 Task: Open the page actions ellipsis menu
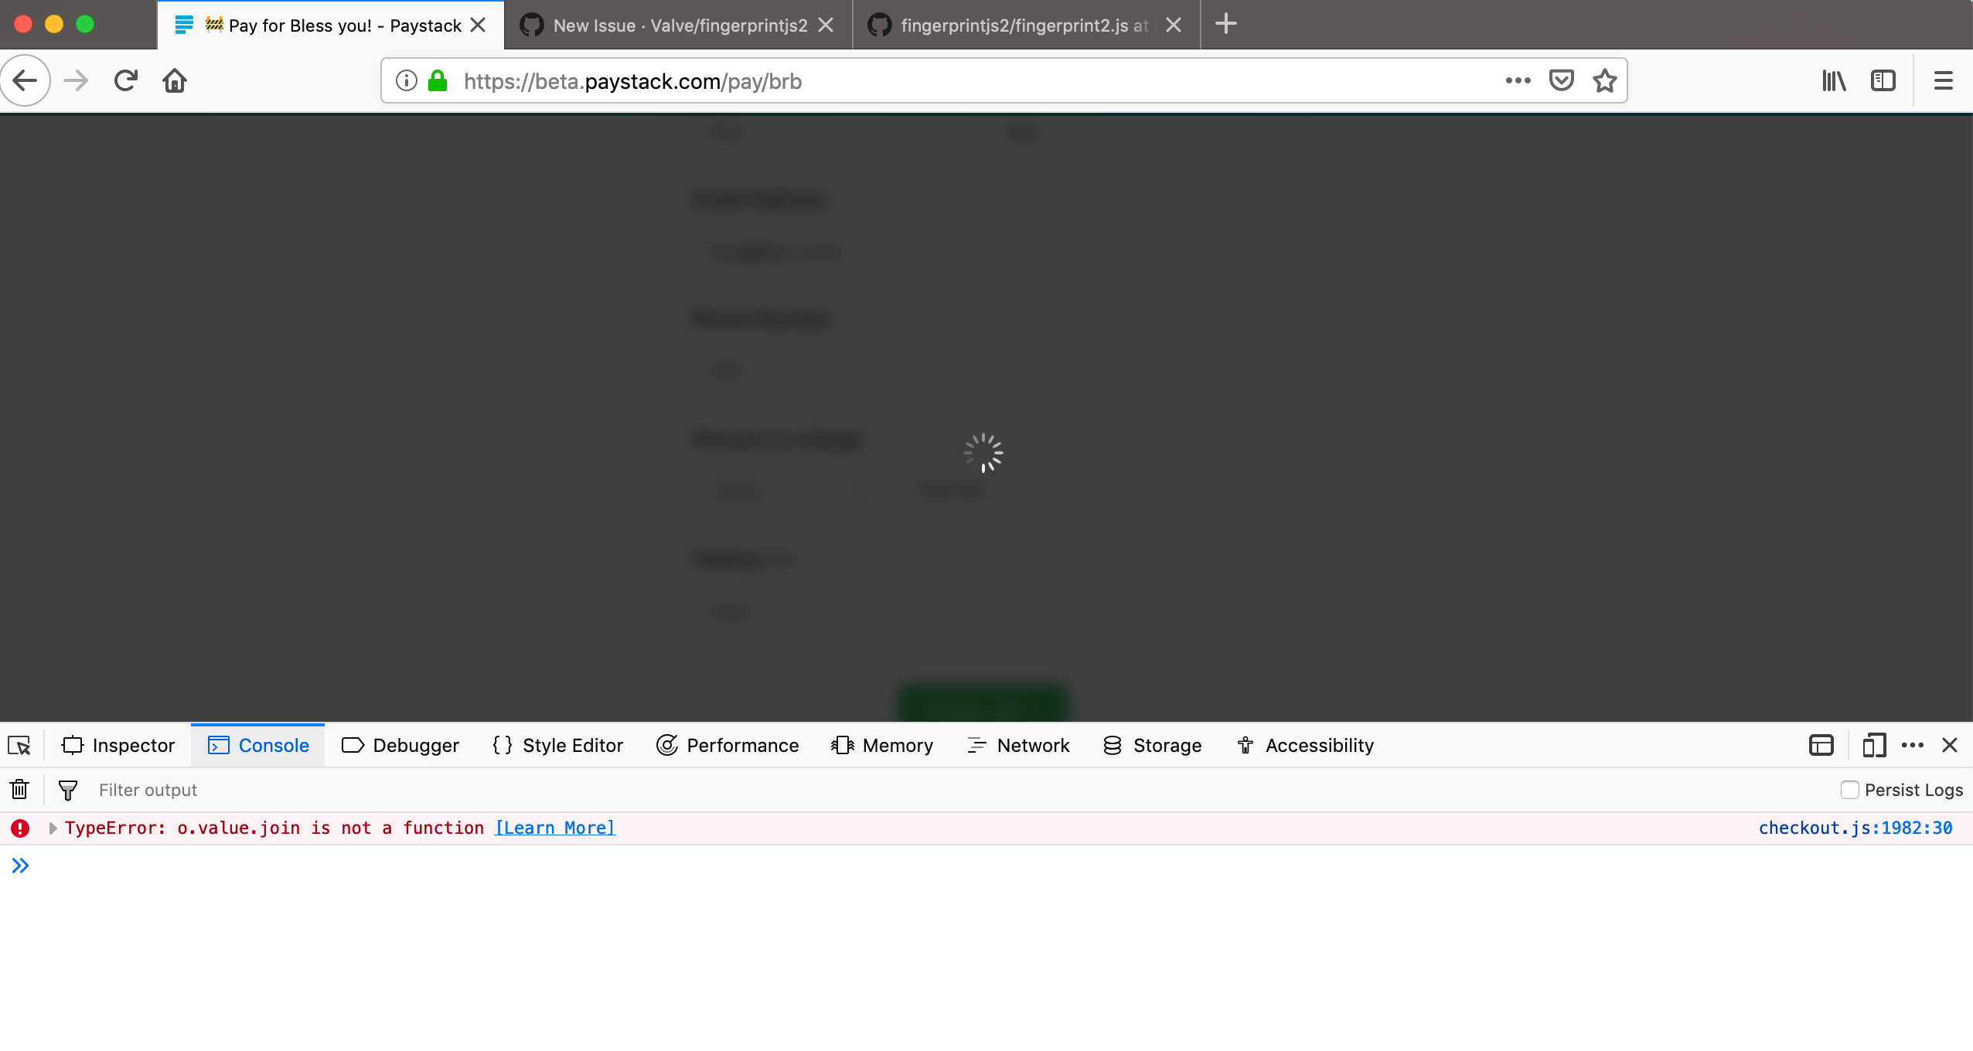1517,80
